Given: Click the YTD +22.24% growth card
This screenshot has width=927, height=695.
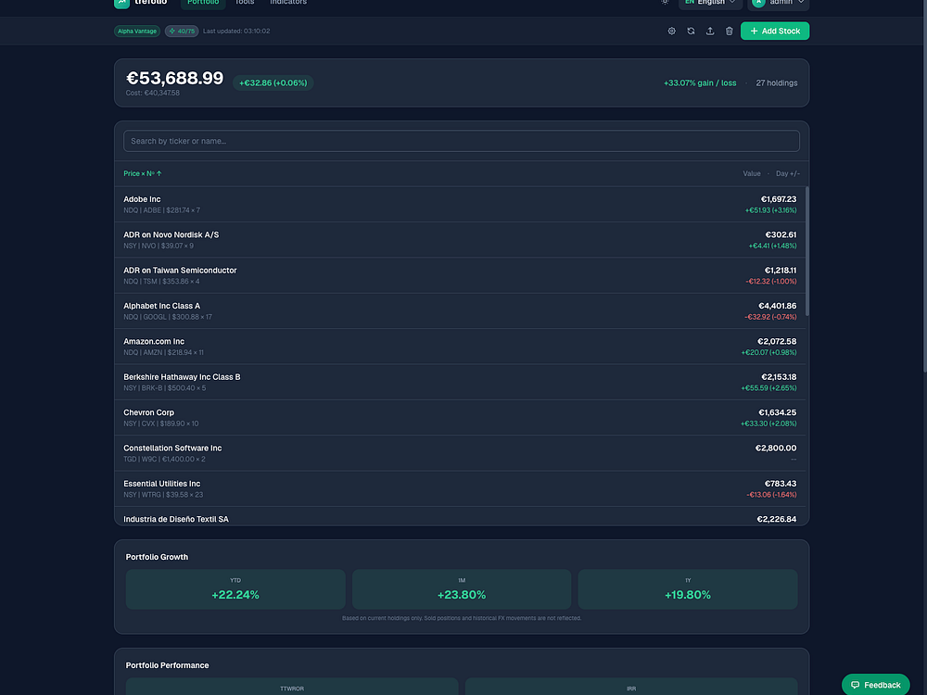Looking at the screenshot, I should click(x=235, y=589).
